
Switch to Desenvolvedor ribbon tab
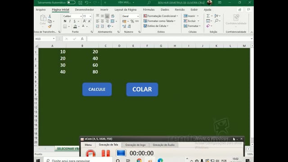tap(84, 9)
